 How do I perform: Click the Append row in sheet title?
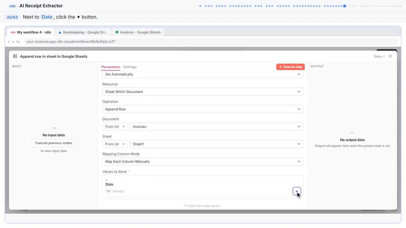pos(54,56)
